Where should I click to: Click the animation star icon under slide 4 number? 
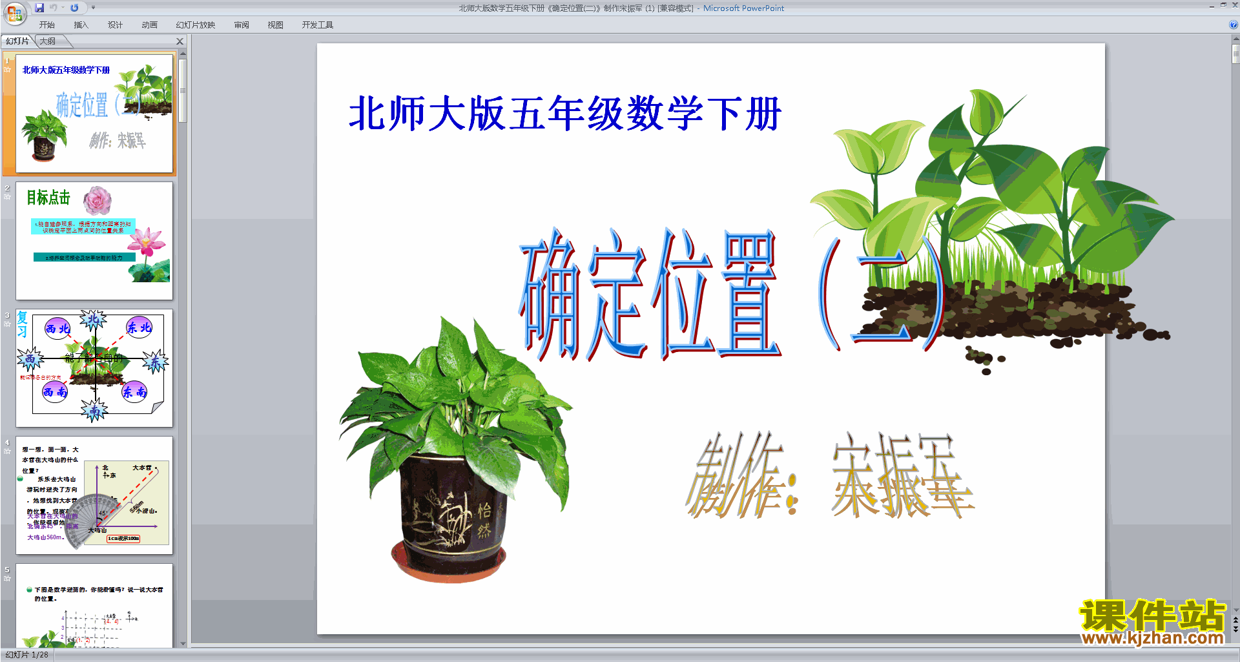7,451
